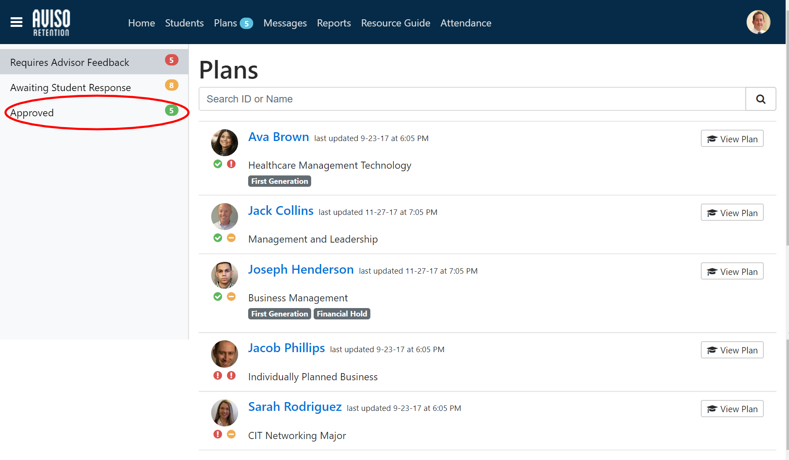Click the orange status icon under Sarah Rodriguez

coord(231,434)
